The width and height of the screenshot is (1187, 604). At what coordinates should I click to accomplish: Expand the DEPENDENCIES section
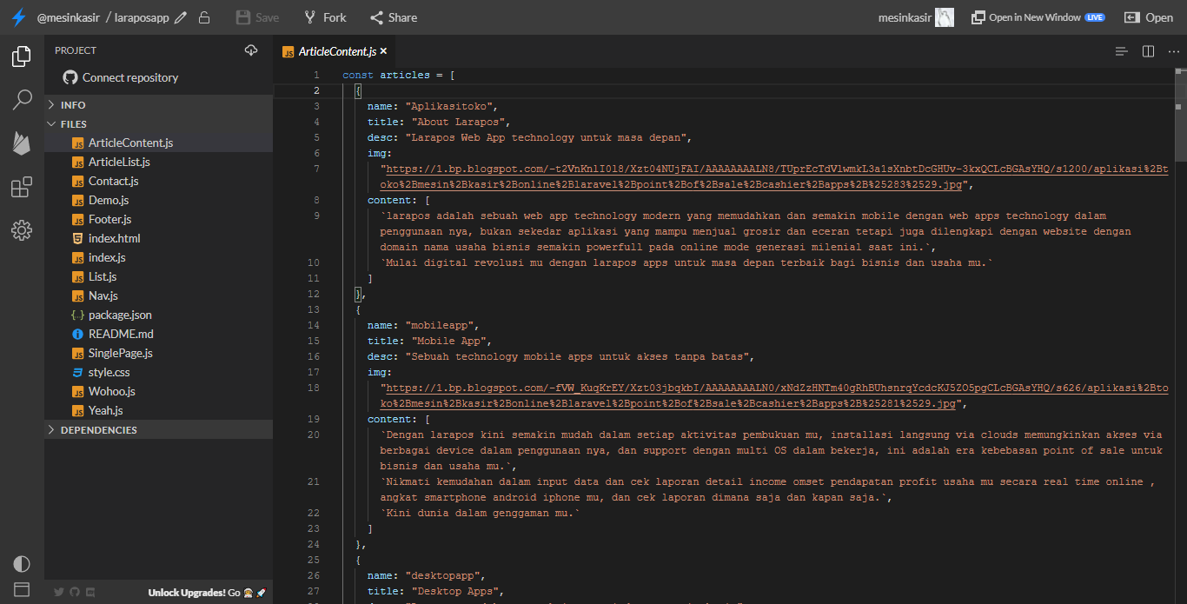coord(158,430)
